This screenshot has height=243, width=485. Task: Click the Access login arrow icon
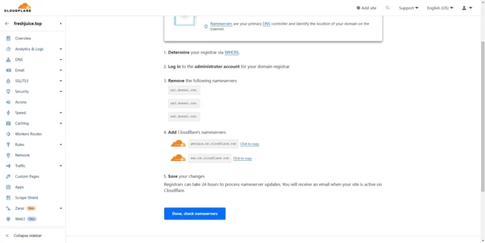[9, 102]
